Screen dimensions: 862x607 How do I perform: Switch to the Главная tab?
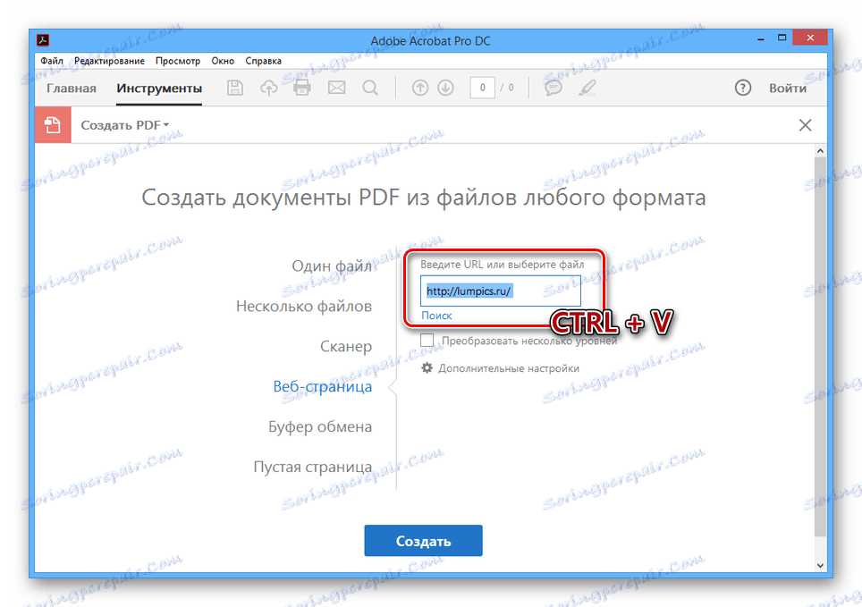pos(71,88)
